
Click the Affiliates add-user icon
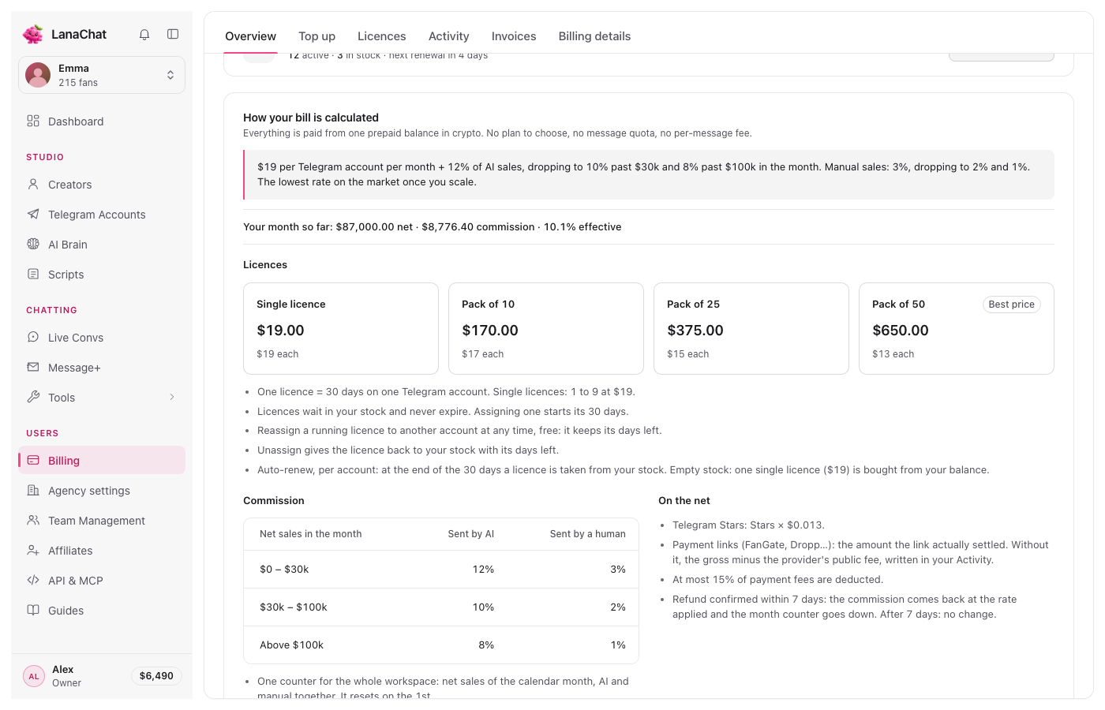(x=33, y=550)
